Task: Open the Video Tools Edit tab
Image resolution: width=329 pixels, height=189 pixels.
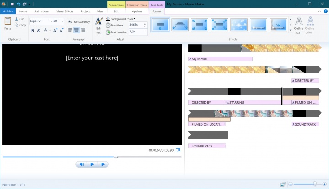Action: 116,11
